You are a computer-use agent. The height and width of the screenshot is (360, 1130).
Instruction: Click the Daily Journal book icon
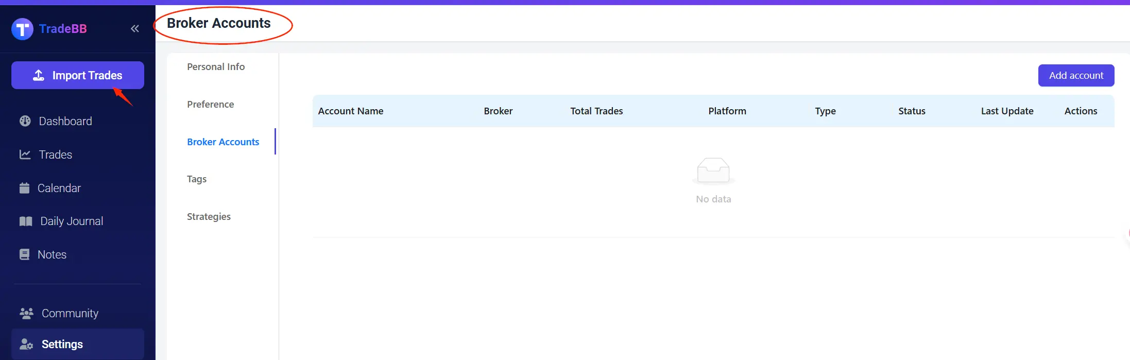click(x=26, y=221)
